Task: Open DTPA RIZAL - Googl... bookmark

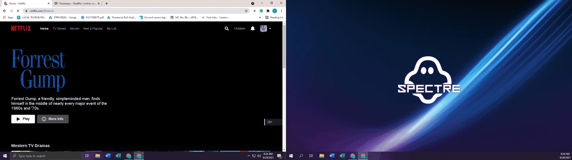Action: (x=63, y=17)
